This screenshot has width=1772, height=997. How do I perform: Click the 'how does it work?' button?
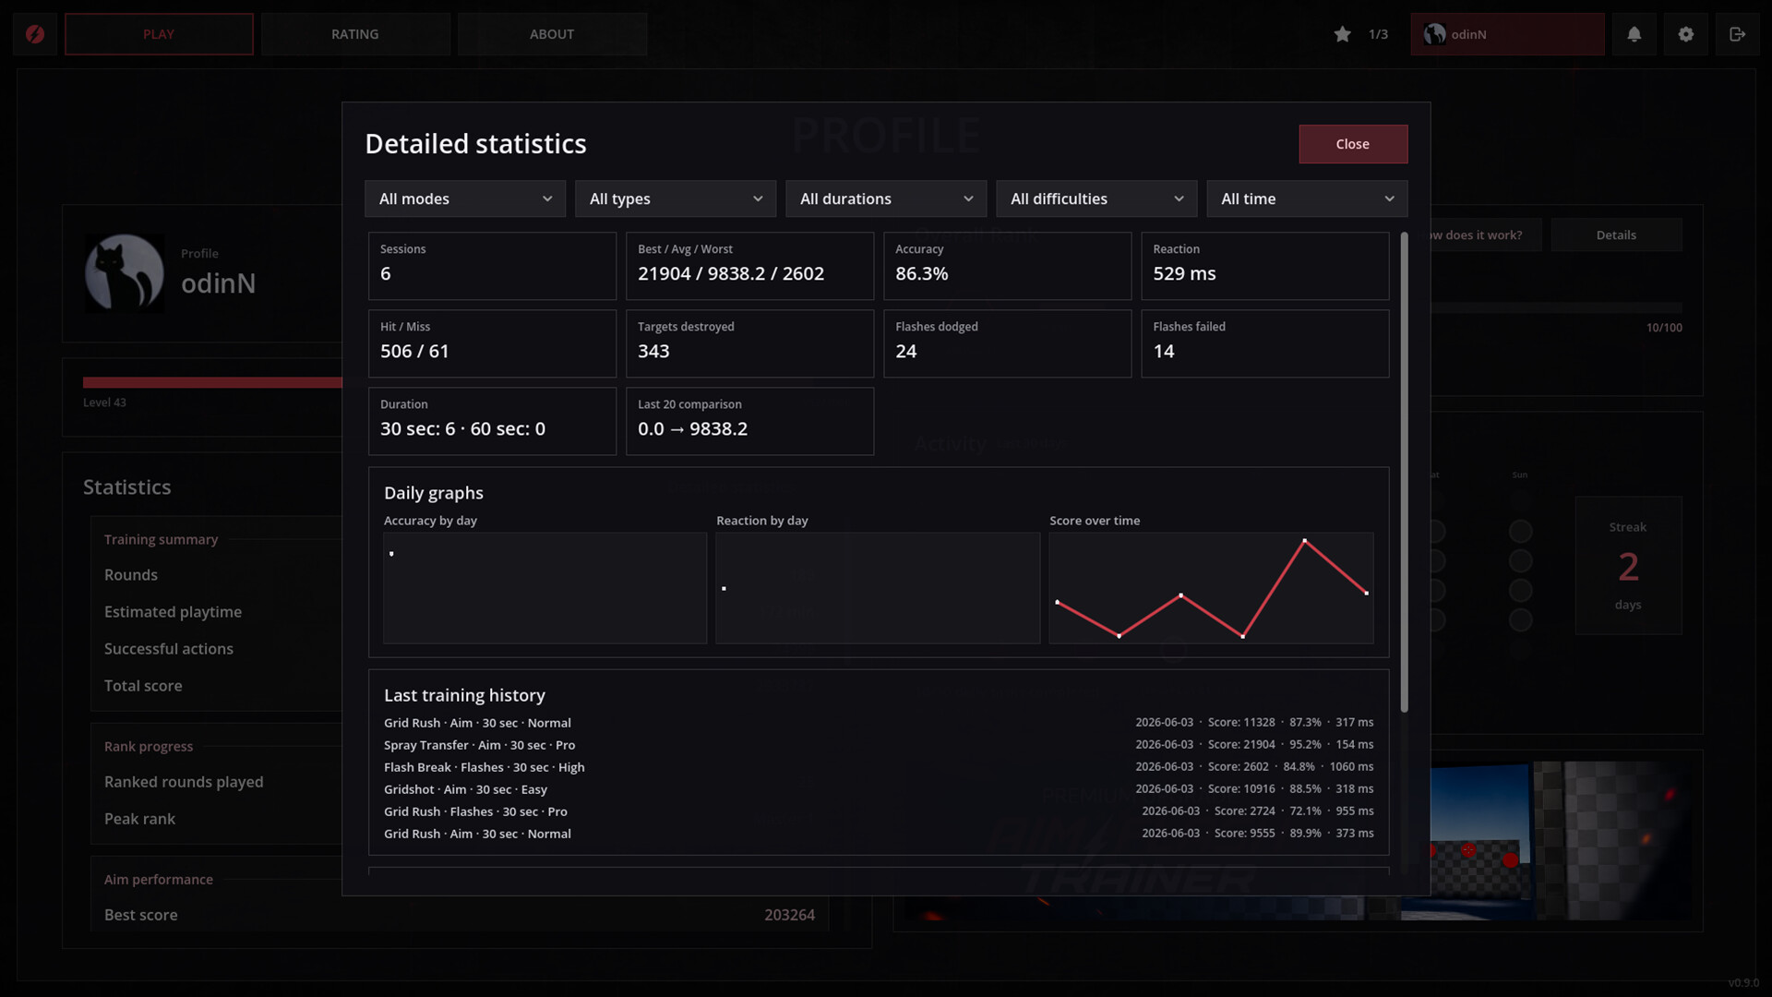[x=1486, y=234]
